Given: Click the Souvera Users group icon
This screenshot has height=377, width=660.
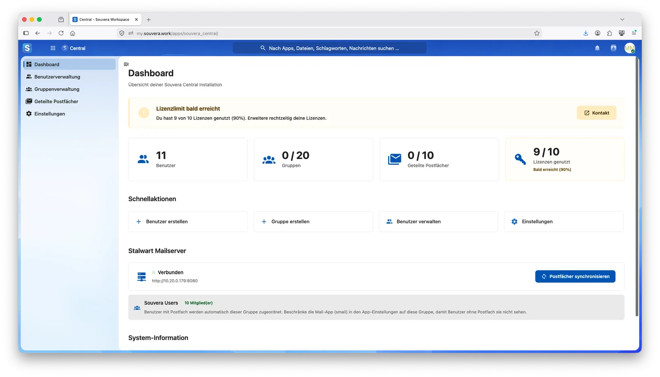Looking at the screenshot, I should [137, 308].
